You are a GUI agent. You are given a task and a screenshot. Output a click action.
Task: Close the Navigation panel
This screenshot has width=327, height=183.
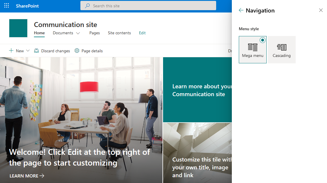tap(321, 10)
